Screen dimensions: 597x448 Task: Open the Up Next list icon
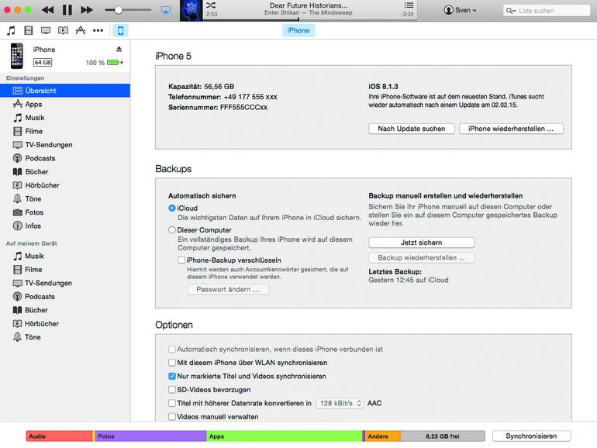(x=409, y=5)
